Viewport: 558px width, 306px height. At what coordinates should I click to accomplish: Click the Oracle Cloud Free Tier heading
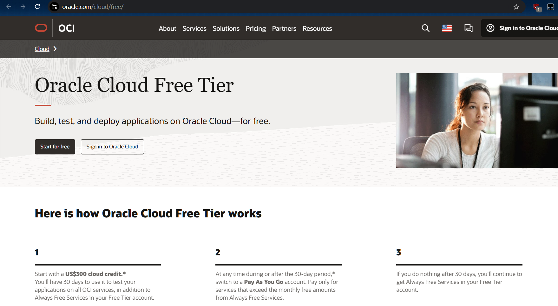point(134,85)
